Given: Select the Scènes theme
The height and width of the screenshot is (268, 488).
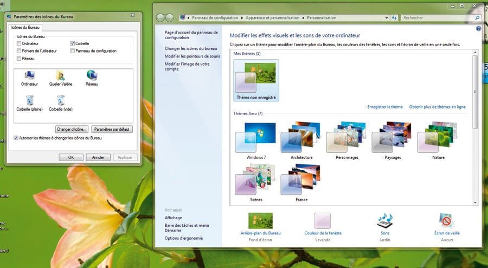Looking at the screenshot, I should [256, 183].
